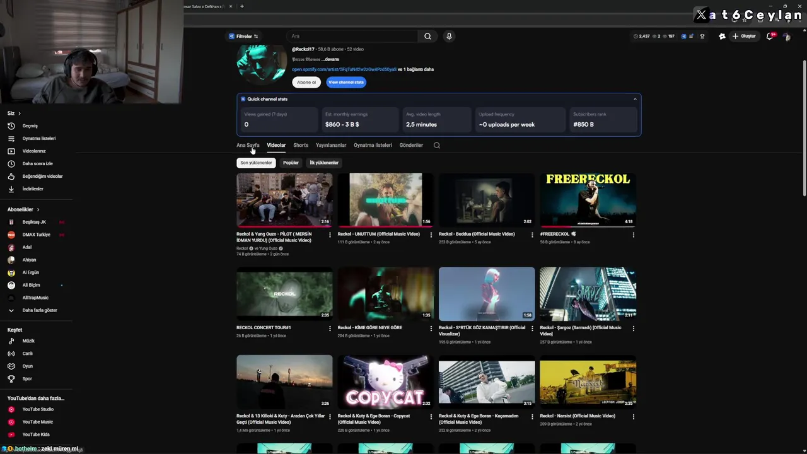This screenshot has width=807, height=454.
Task: Start voice search with microphone icon
Action: [x=449, y=36]
